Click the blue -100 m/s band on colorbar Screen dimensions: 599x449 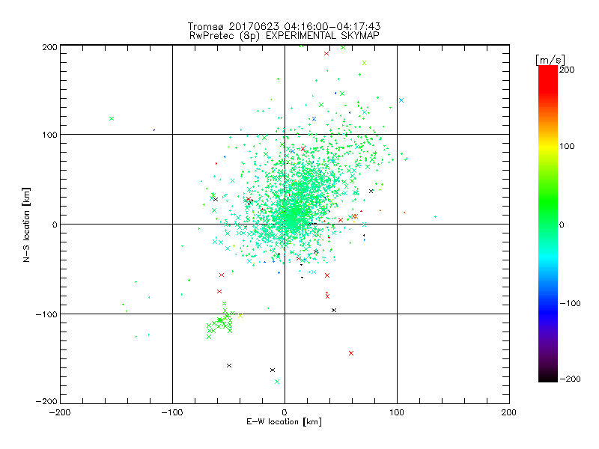click(x=548, y=303)
